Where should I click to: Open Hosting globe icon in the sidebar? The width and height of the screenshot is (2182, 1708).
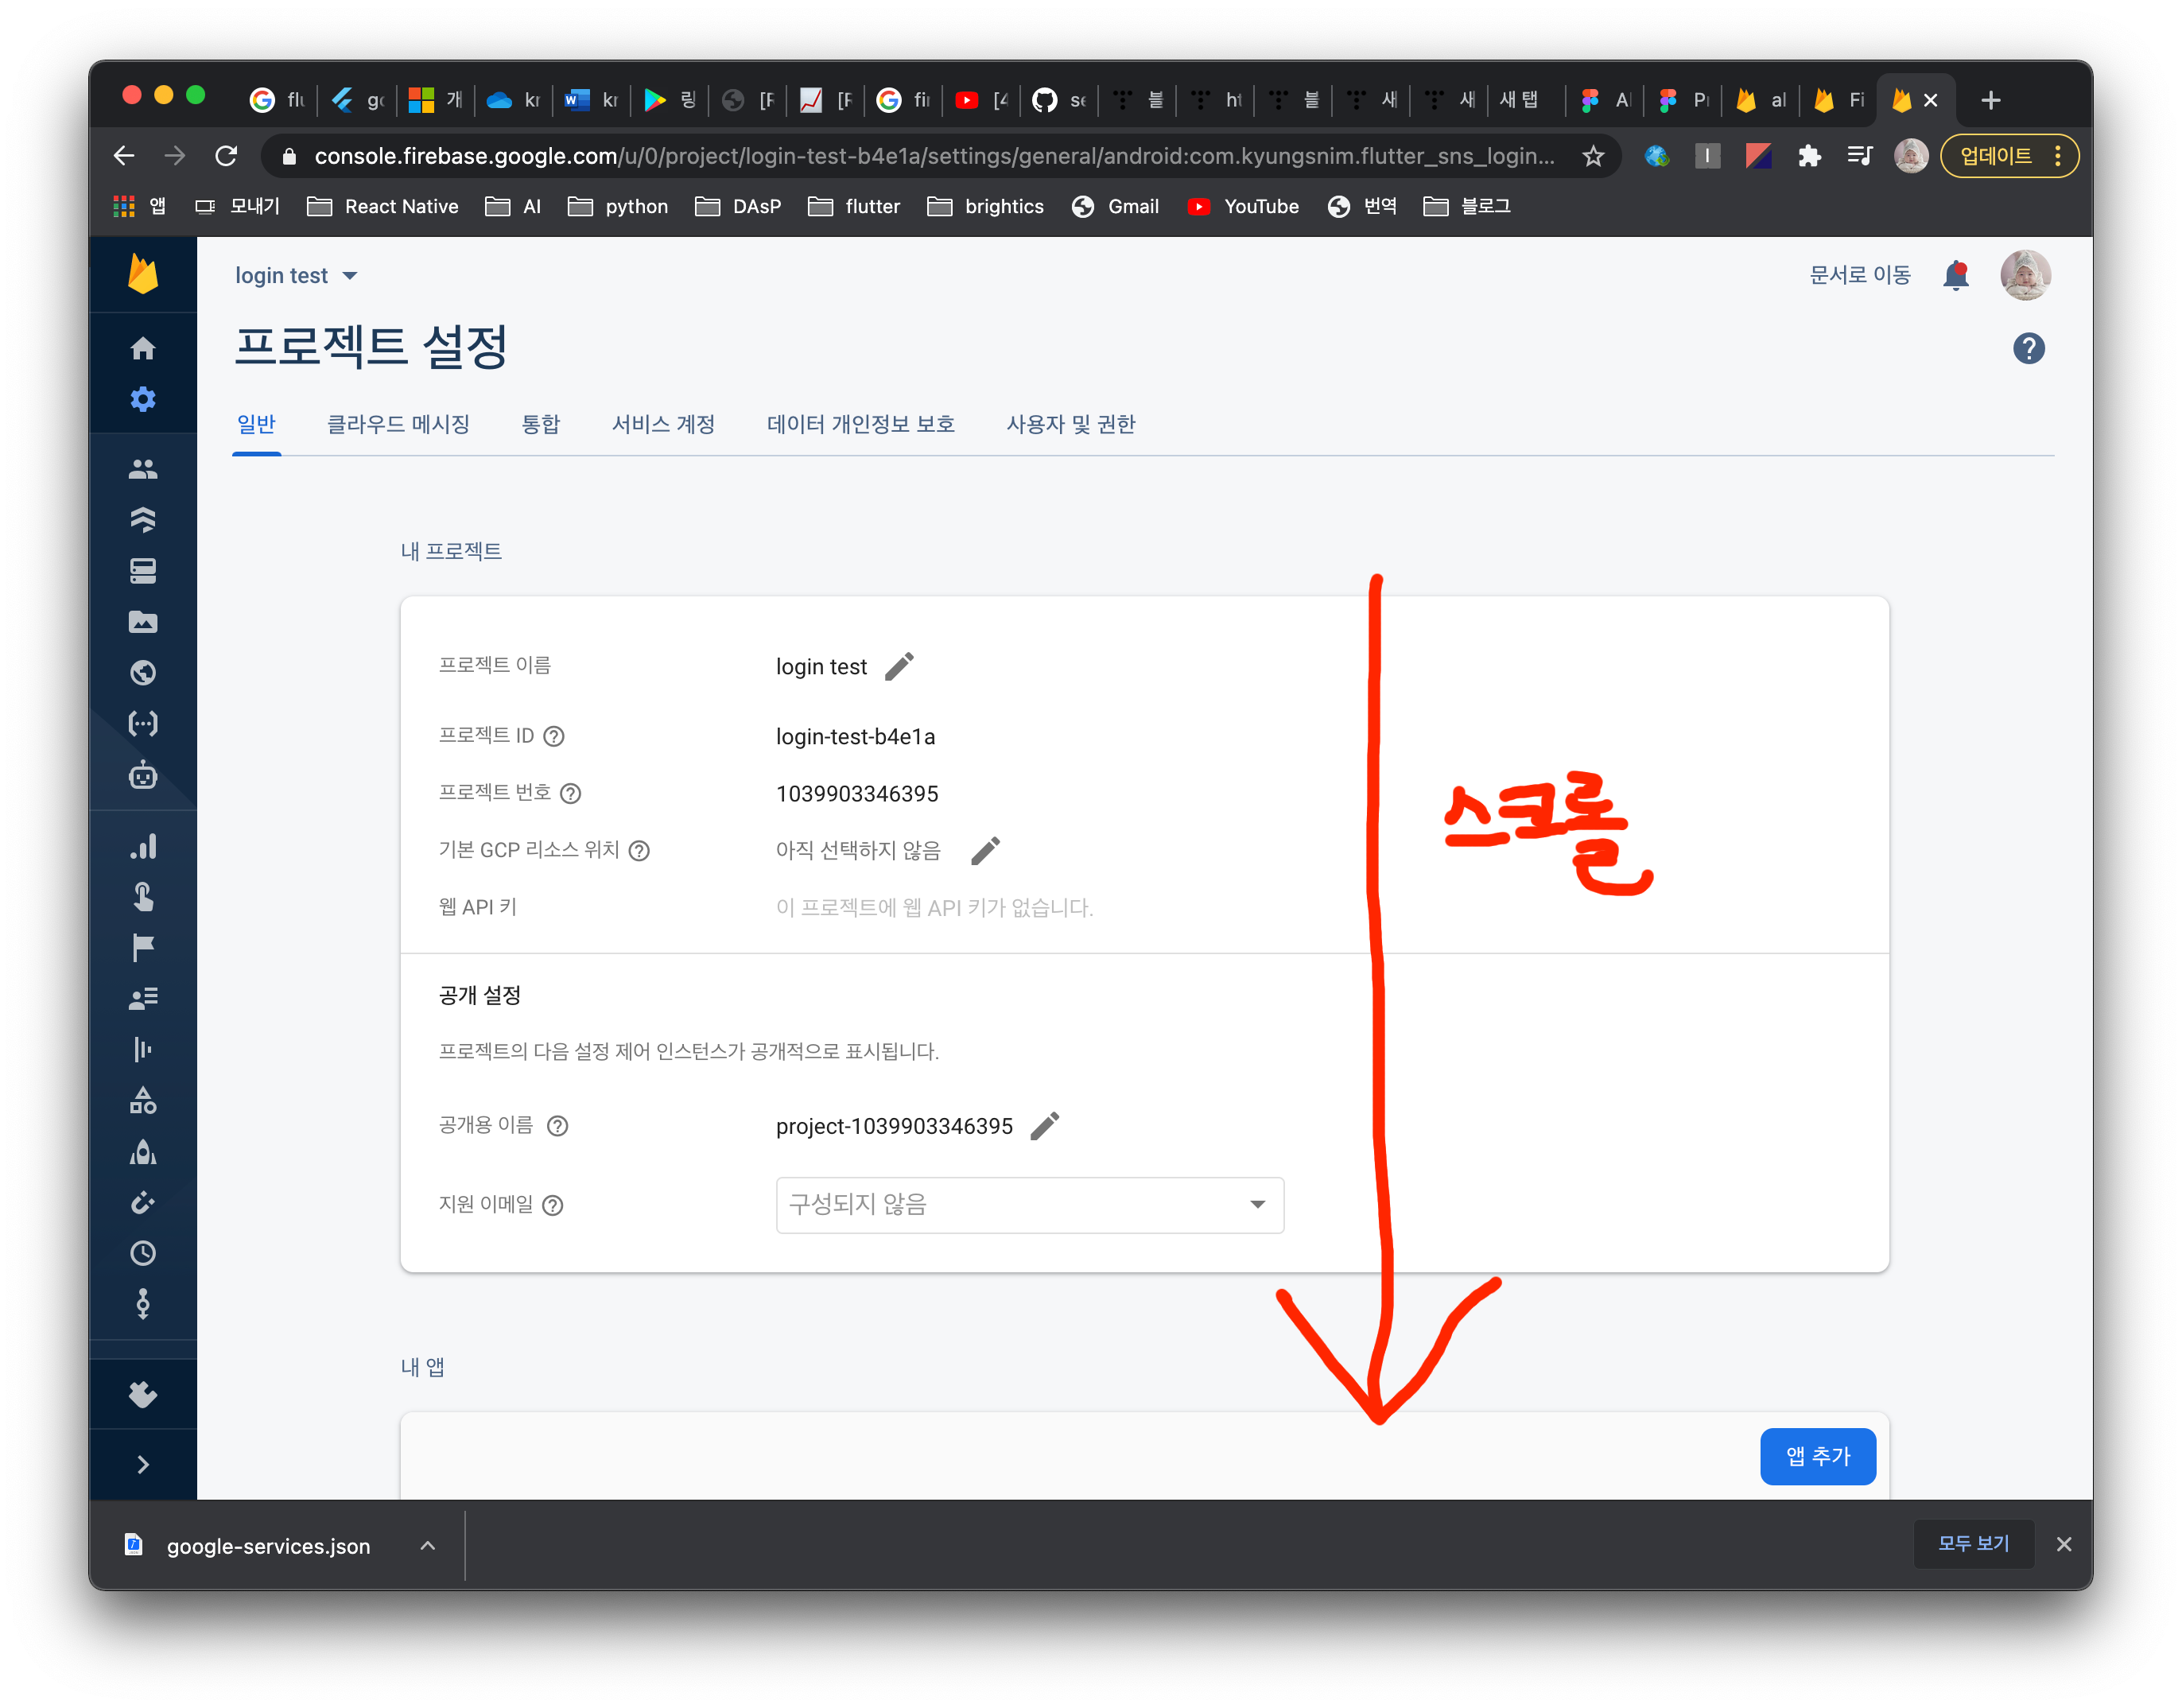click(143, 673)
